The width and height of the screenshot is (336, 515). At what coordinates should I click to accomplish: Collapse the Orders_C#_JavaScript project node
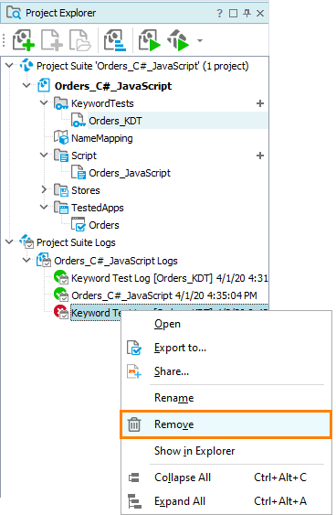26,85
